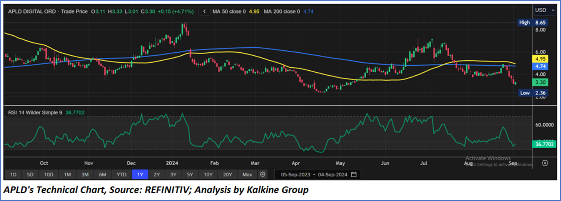
Task: Select the 1D time range
Action: tap(13, 174)
